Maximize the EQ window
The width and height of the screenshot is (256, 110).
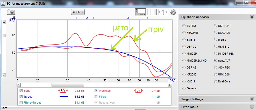point(247,2)
